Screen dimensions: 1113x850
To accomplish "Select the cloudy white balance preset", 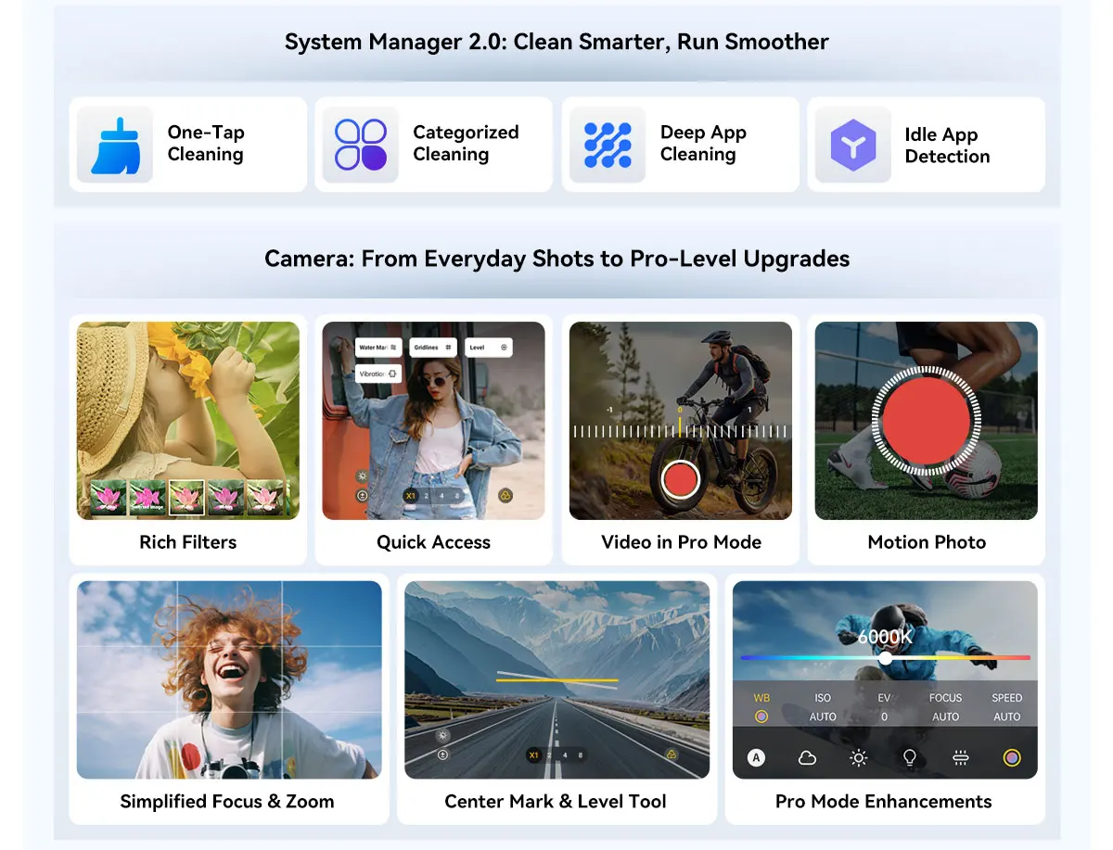I will [807, 757].
